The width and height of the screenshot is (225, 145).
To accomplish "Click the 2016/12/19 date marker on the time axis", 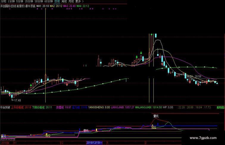I will tap(94, 143).
